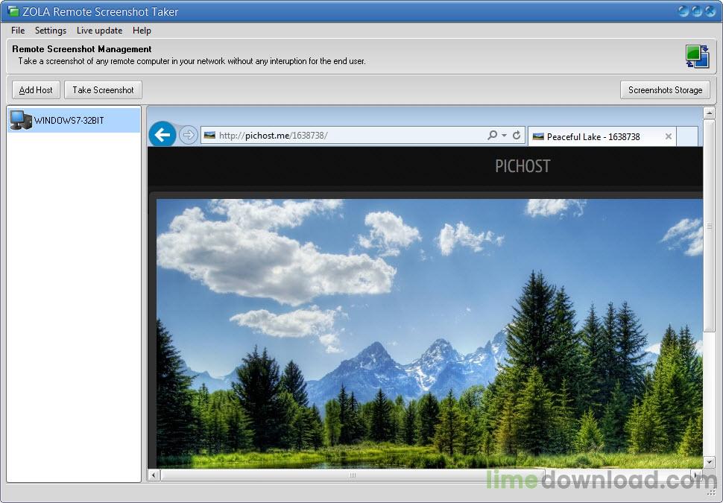Screen dimensions: 723x503
Task: Click inside the pichost.me address bar
Action: [x=335, y=135]
